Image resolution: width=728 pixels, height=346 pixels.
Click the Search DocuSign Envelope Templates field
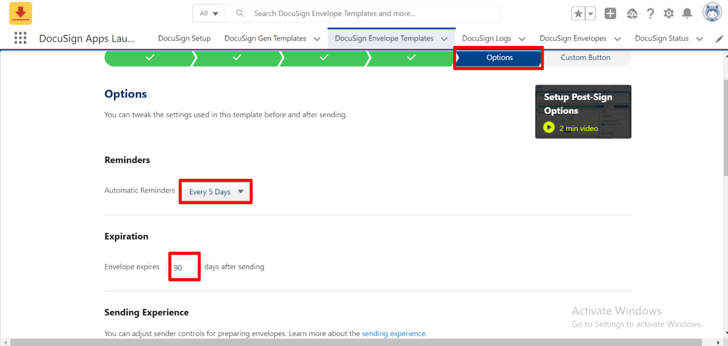(362, 13)
